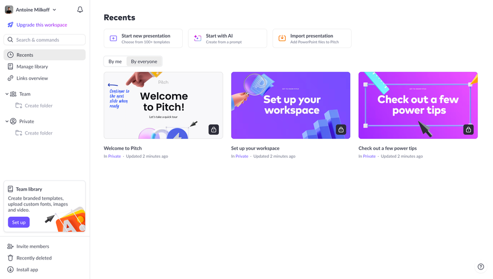
Task: Click lock icon on power tips thumbnail
Action: tap(468, 129)
